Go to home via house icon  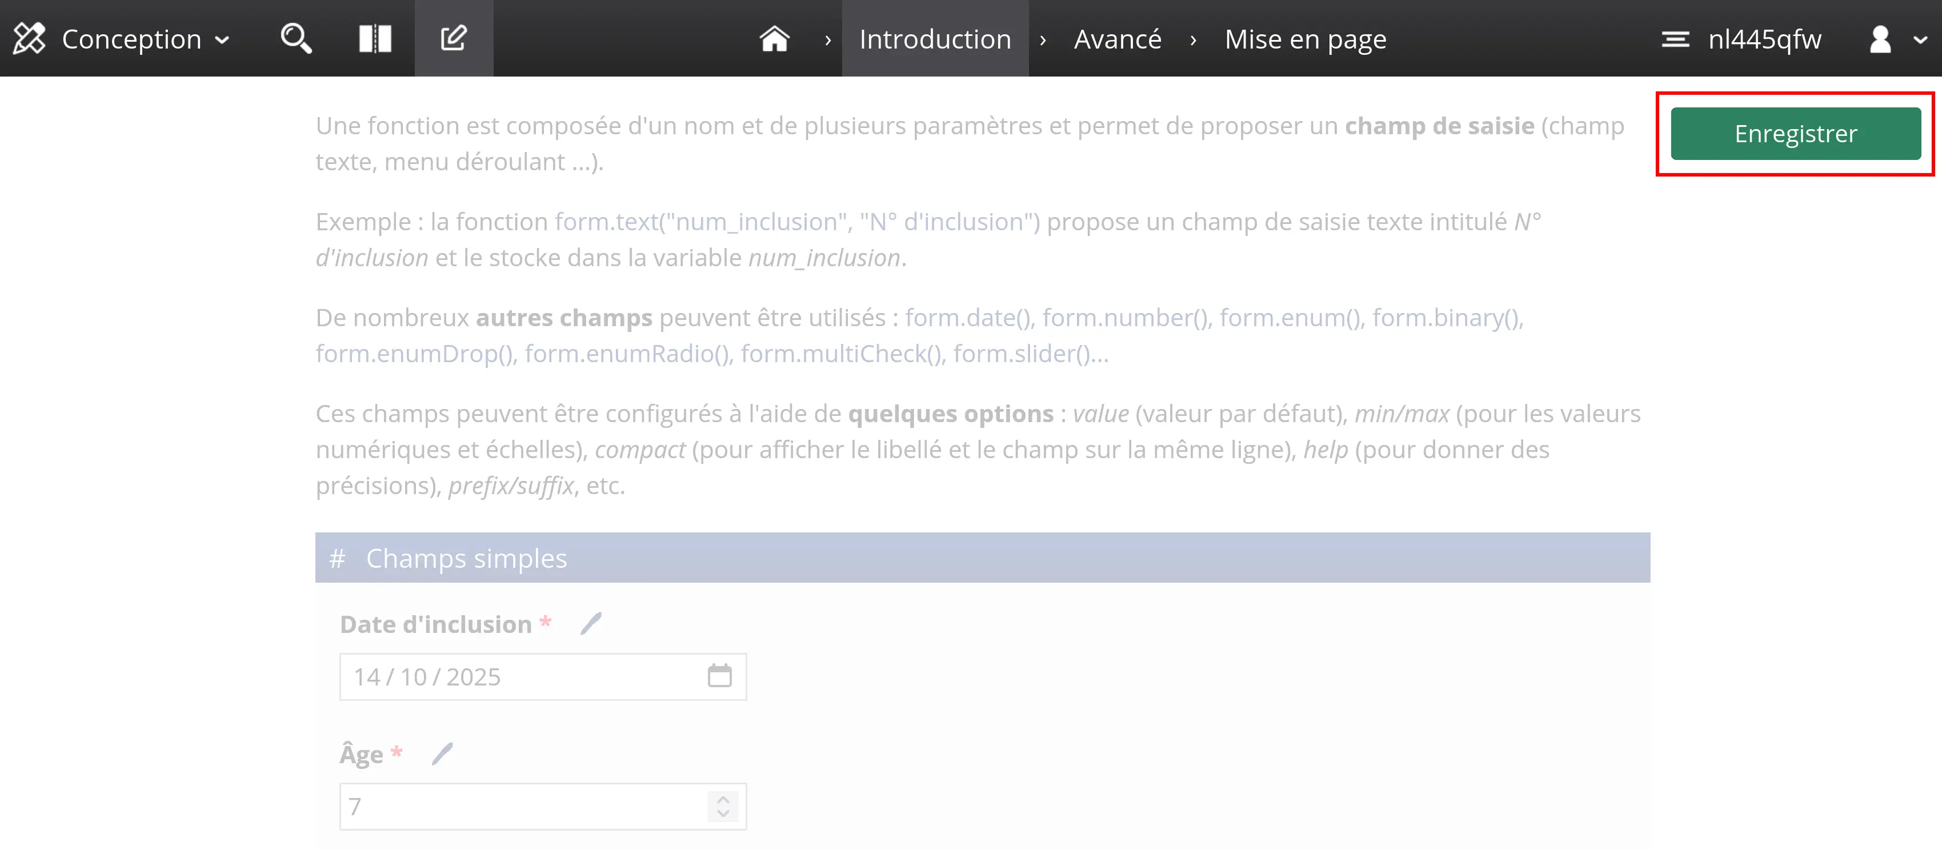point(774,38)
